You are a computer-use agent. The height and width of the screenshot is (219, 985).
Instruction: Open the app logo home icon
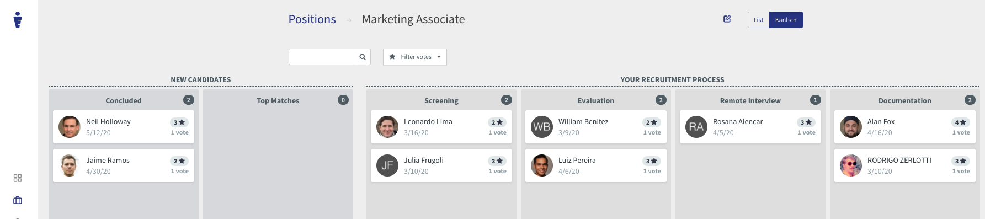(18, 19)
